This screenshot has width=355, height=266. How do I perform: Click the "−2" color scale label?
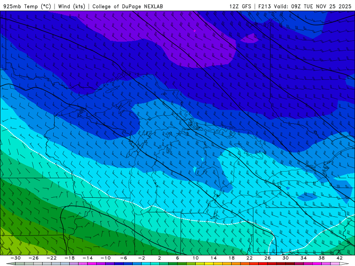(142, 258)
